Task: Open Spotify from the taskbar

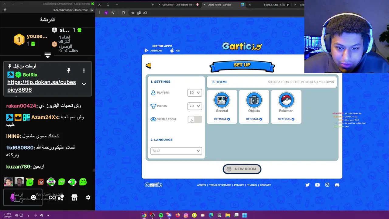Action: coord(161,215)
